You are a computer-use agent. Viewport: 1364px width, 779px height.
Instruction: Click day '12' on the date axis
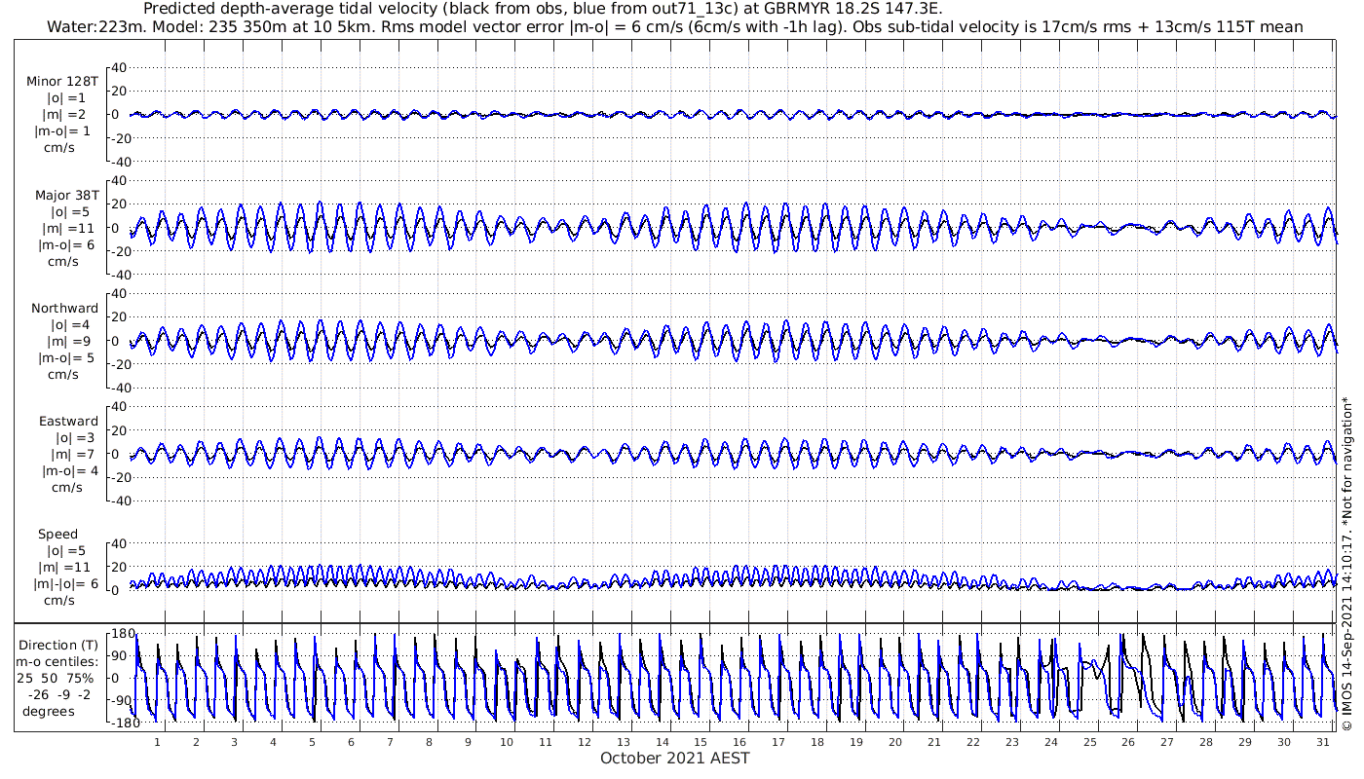(x=585, y=741)
